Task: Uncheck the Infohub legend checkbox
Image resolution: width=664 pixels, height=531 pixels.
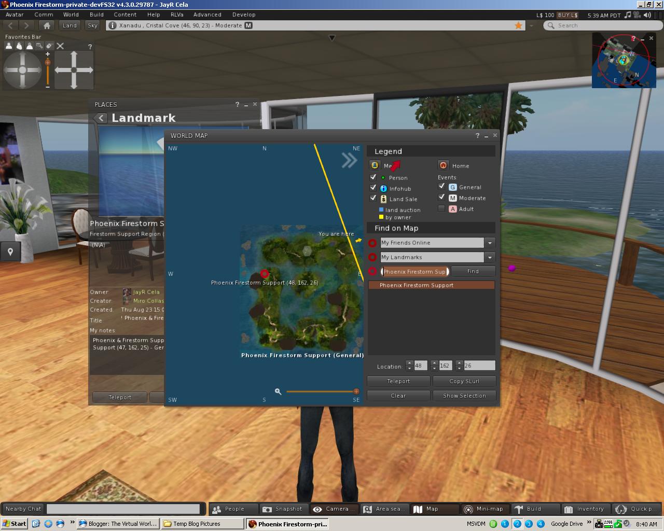Action: 373,188
